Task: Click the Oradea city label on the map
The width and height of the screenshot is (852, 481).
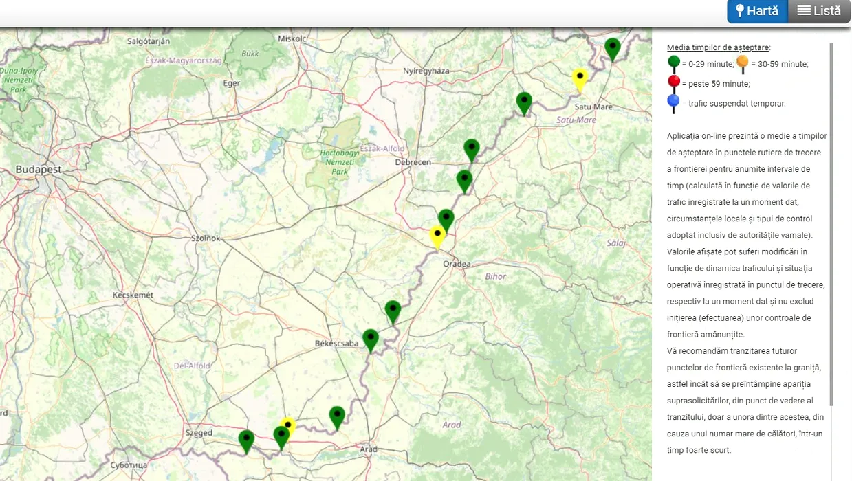Action: tap(457, 264)
